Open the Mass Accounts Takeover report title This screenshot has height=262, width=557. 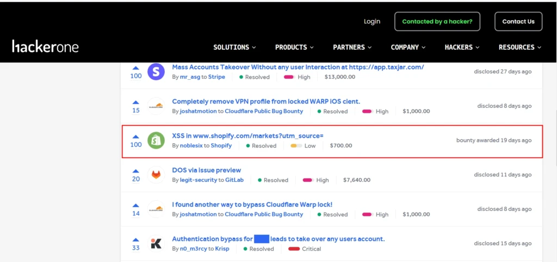coord(298,67)
